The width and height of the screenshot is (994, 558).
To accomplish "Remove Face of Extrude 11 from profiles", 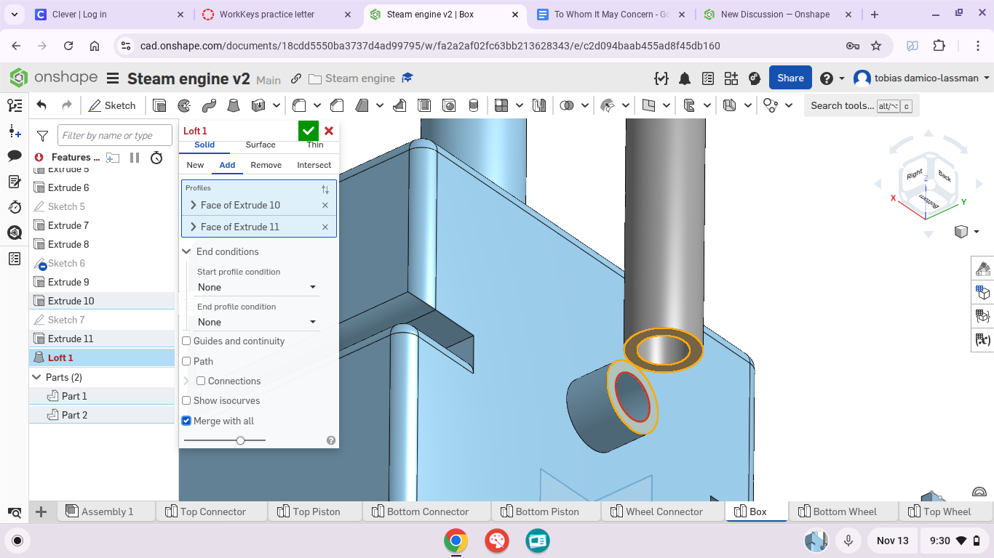I will 325,227.
